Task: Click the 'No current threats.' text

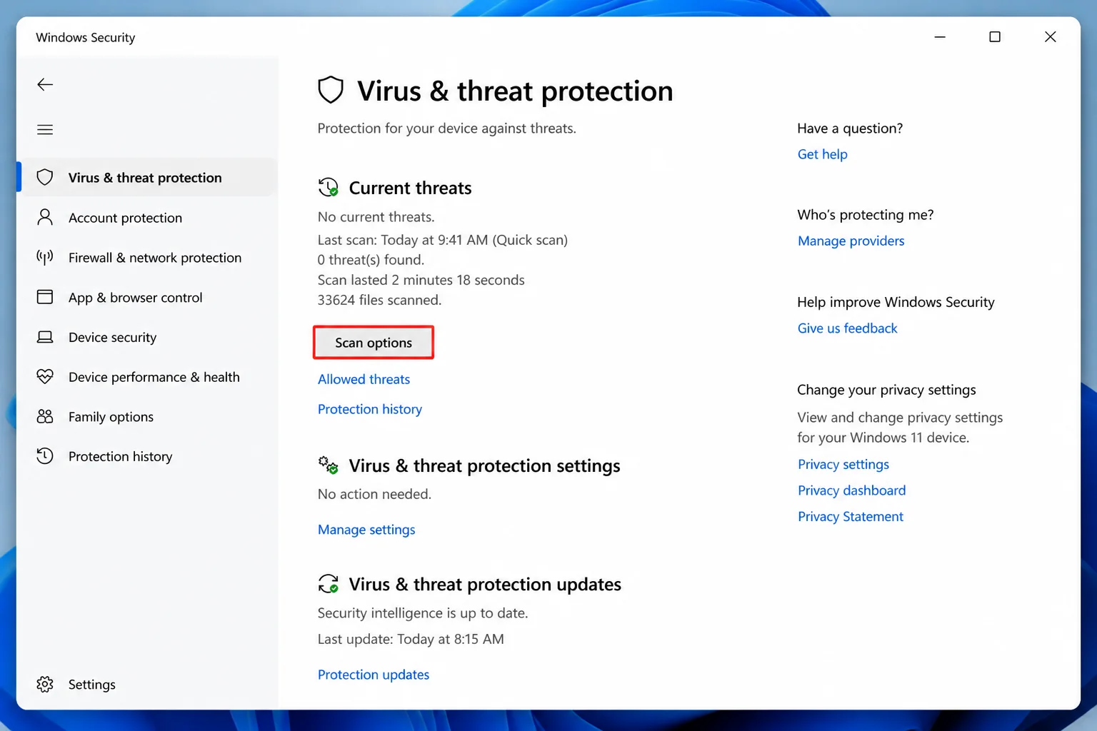Action: coord(376,217)
